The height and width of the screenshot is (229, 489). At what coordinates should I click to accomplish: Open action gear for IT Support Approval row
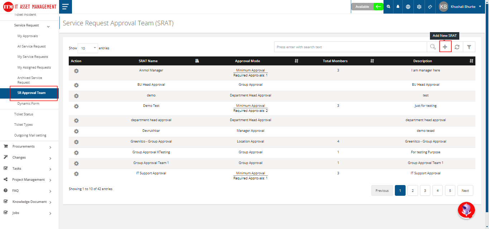pyautogui.click(x=76, y=174)
